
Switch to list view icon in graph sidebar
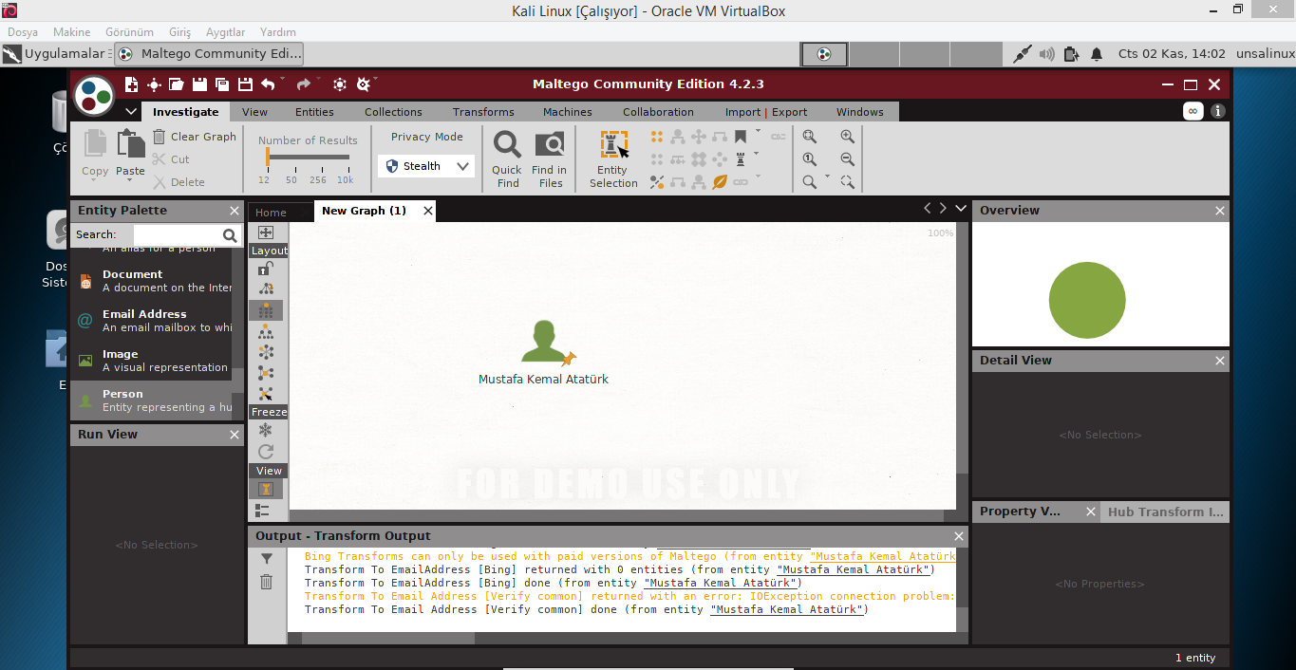click(263, 511)
